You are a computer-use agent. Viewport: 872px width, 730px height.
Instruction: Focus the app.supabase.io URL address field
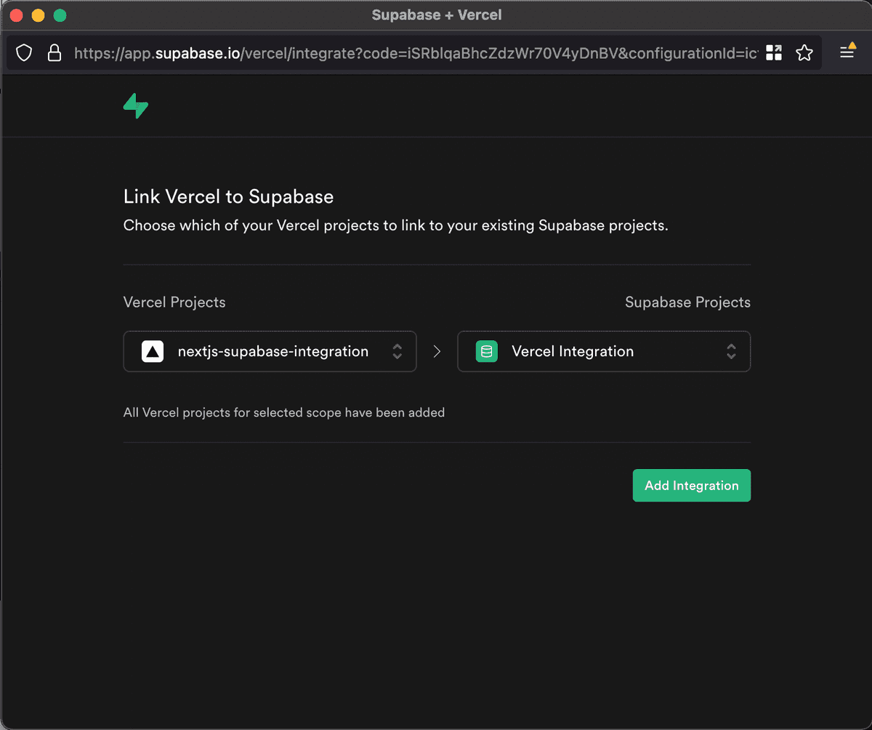416,53
